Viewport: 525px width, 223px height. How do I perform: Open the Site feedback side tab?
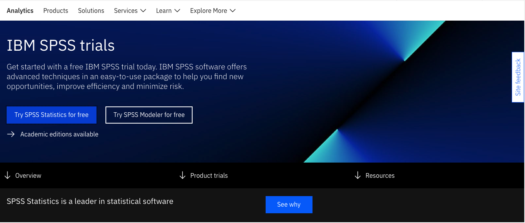(518, 77)
